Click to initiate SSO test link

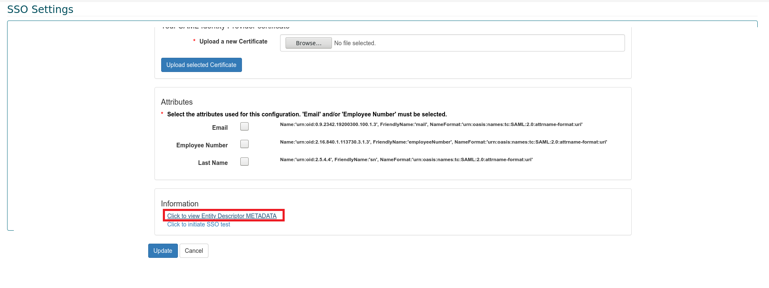point(198,224)
